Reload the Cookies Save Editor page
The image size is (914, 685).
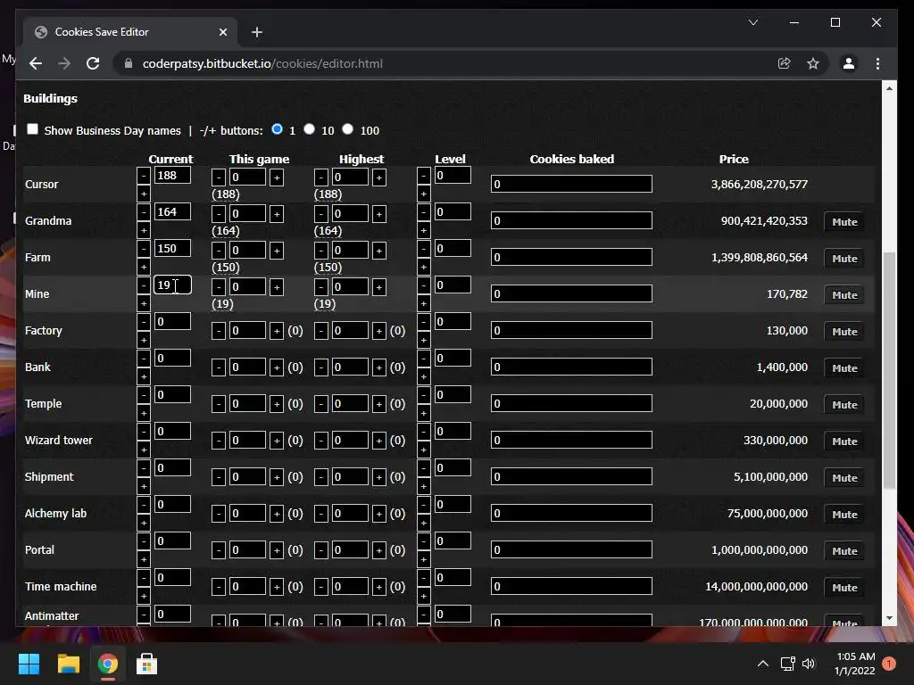tap(93, 63)
